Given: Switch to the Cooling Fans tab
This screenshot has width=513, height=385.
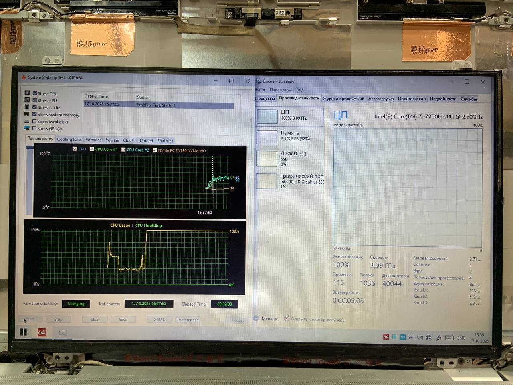Looking at the screenshot, I should coord(69,140).
